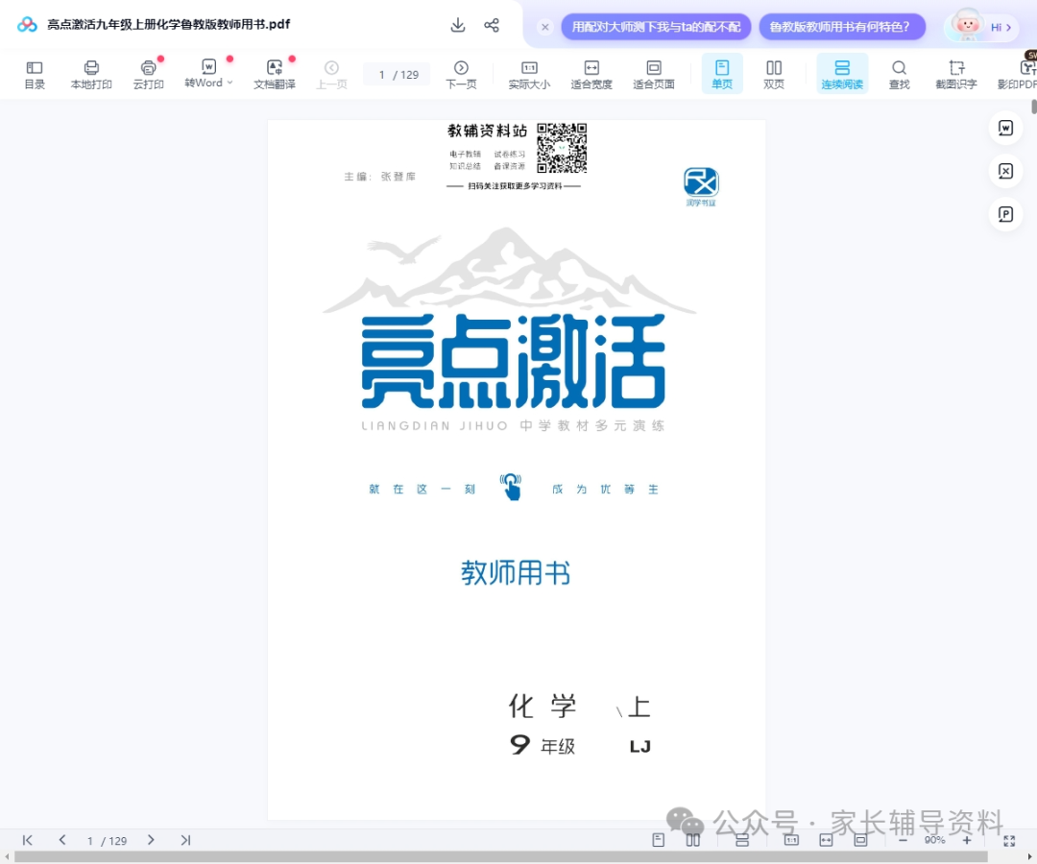The image size is (1037, 864).
Task: Open the 目录 table of contents panel
Action: (x=35, y=75)
